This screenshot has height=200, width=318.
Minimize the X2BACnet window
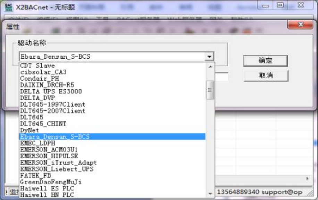[x=265, y=6]
